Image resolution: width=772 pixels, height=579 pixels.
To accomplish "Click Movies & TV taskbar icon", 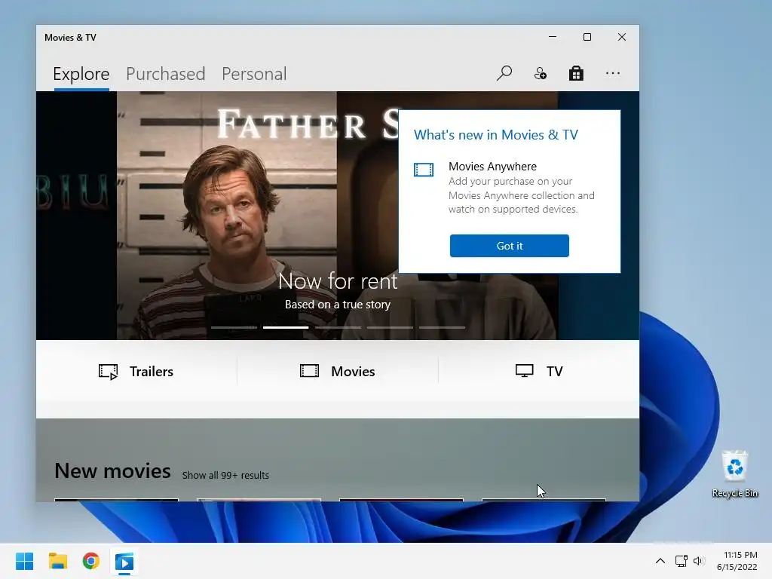I will pyautogui.click(x=124, y=562).
